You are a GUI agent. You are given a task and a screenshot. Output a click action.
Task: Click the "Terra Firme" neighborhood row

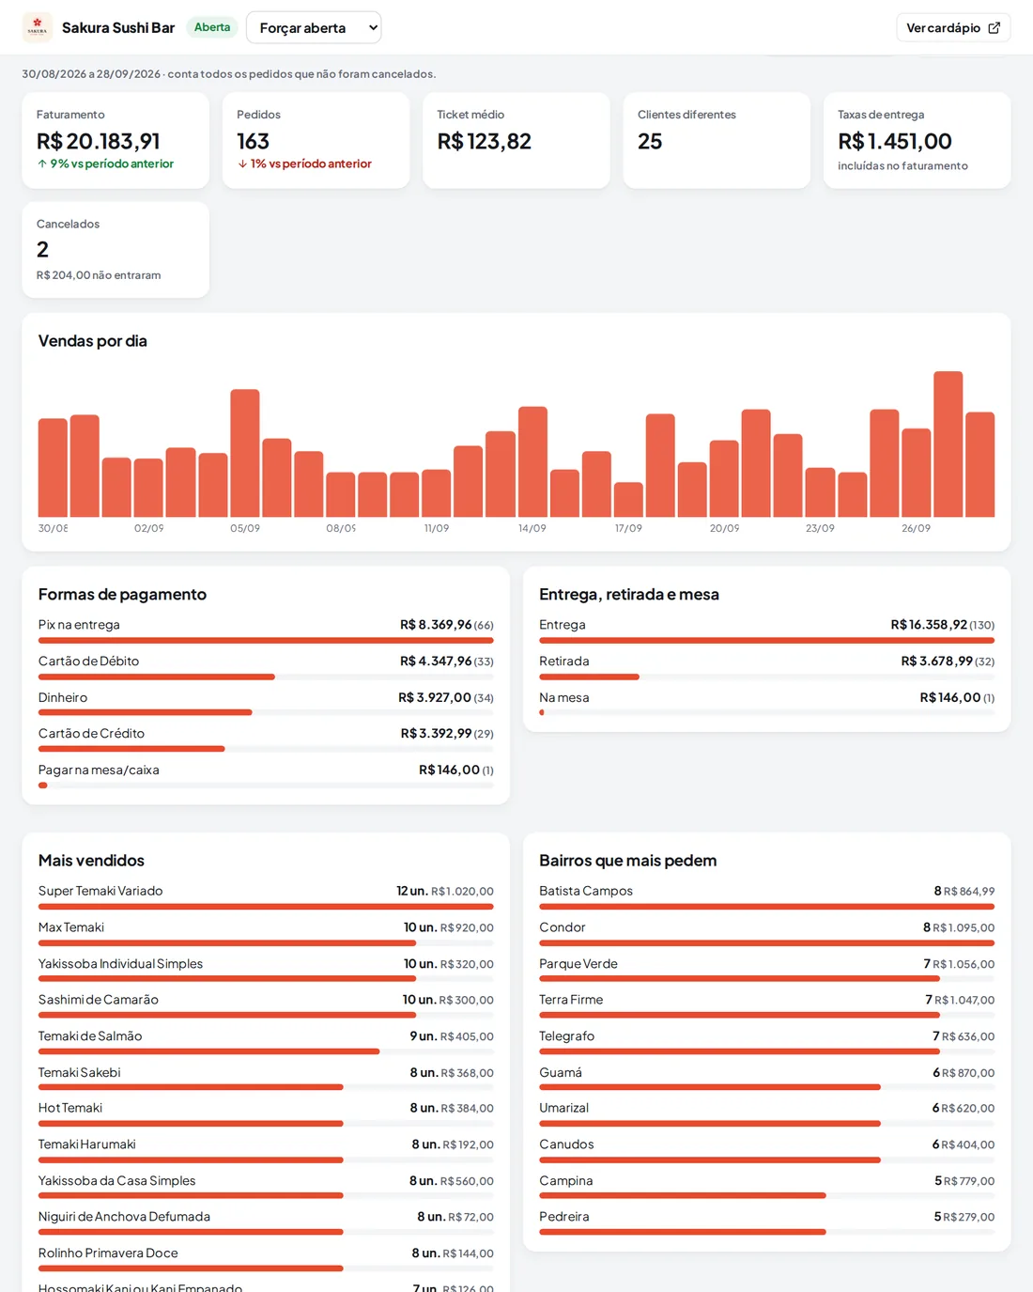pyautogui.click(x=766, y=1005)
